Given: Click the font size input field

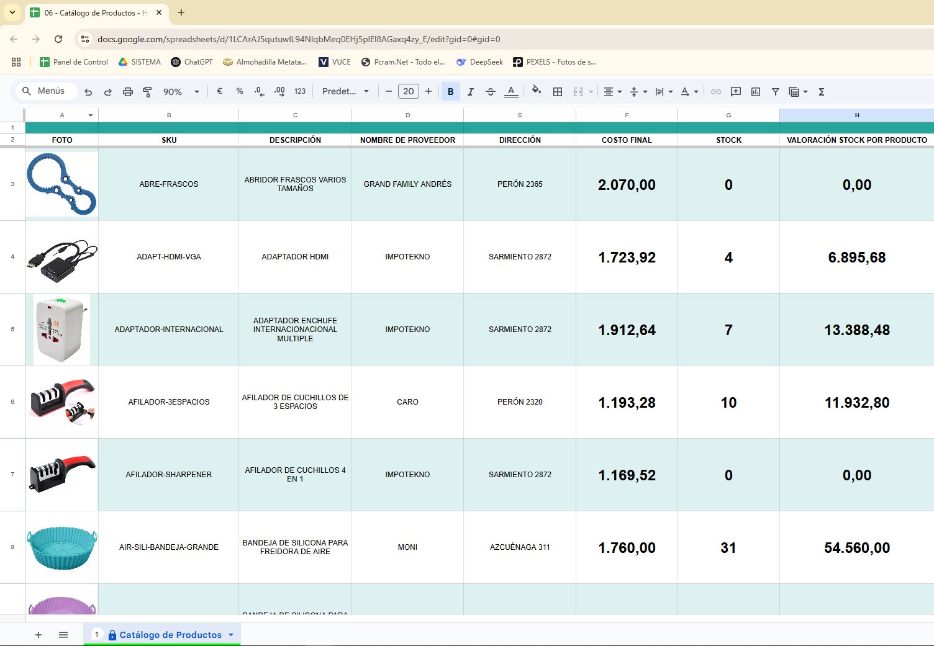Looking at the screenshot, I should [408, 92].
